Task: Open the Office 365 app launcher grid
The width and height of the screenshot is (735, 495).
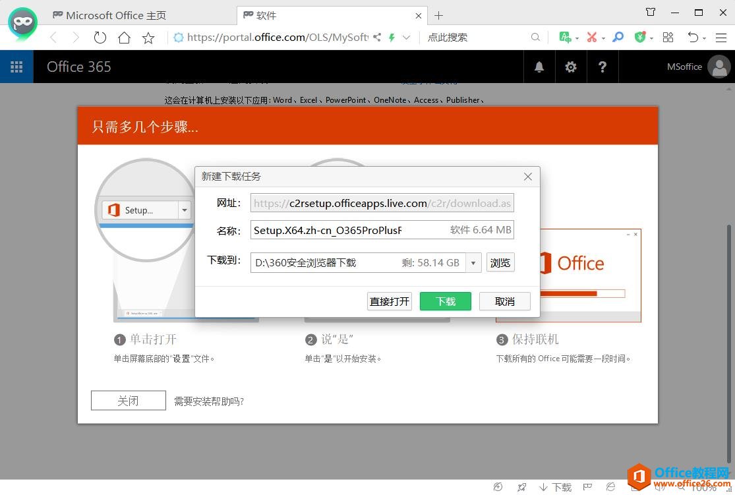Action: pyautogui.click(x=16, y=67)
